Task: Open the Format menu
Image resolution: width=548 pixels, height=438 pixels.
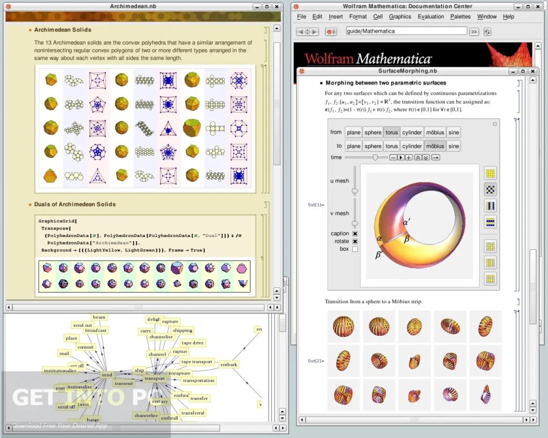Action: [358, 17]
